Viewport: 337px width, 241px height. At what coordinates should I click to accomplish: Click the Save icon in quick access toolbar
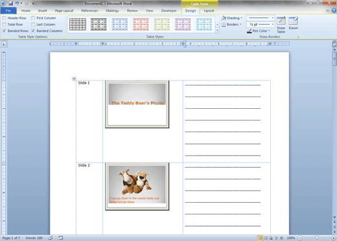(10, 3)
